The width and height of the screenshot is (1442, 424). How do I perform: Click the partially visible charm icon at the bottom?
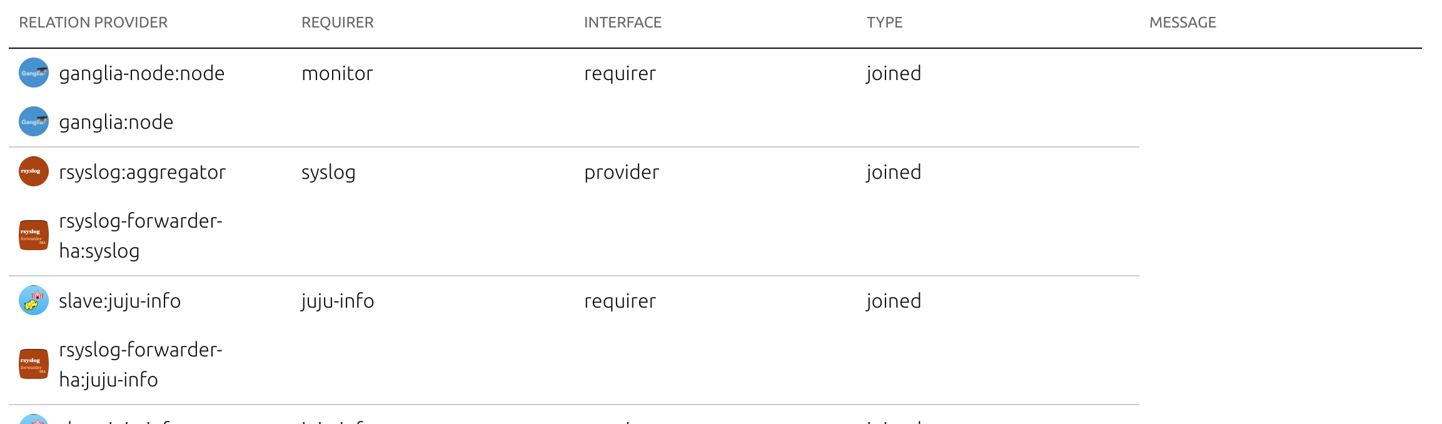pyautogui.click(x=33, y=420)
